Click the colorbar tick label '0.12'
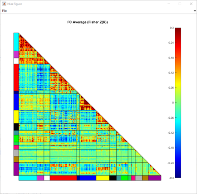The width and height of the screenshot is (197, 194). [171, 73]
